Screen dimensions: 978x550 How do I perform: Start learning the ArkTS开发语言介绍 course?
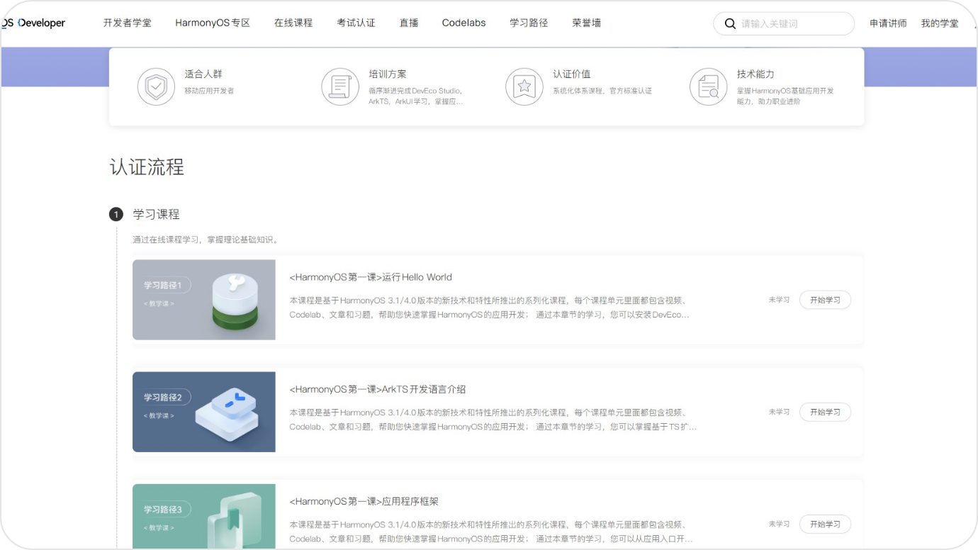point(825,412)
